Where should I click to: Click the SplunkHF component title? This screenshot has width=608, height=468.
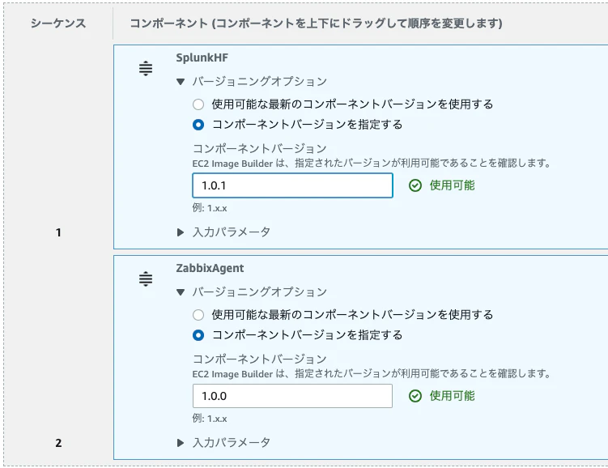coord(202,57)
